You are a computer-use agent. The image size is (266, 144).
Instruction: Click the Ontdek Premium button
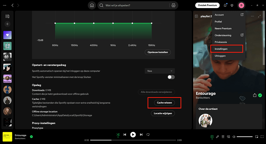pyautogui.click(x=207, y=5)
